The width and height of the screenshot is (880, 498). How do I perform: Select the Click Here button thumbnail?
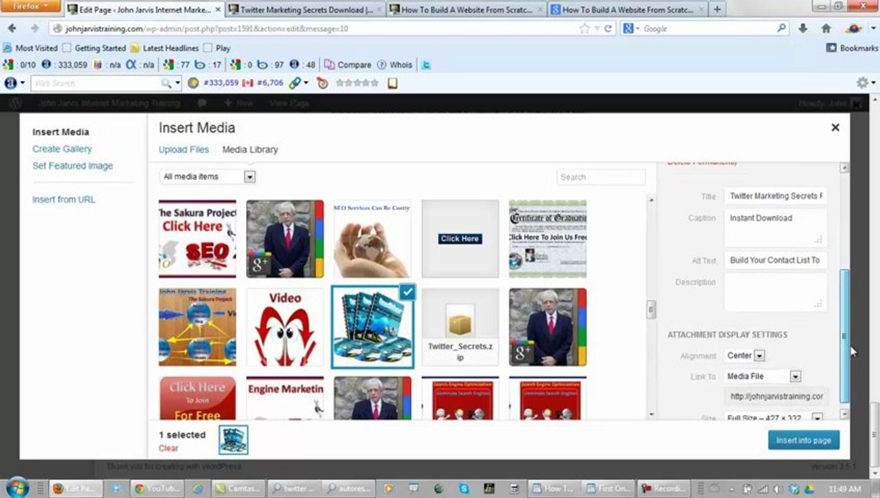tap(460, 239)
